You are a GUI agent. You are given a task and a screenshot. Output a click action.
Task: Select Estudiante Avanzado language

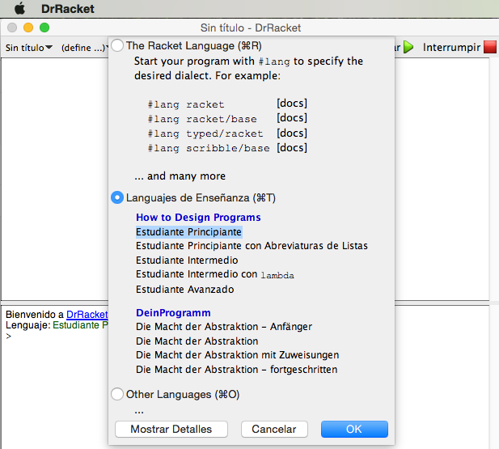185,289
